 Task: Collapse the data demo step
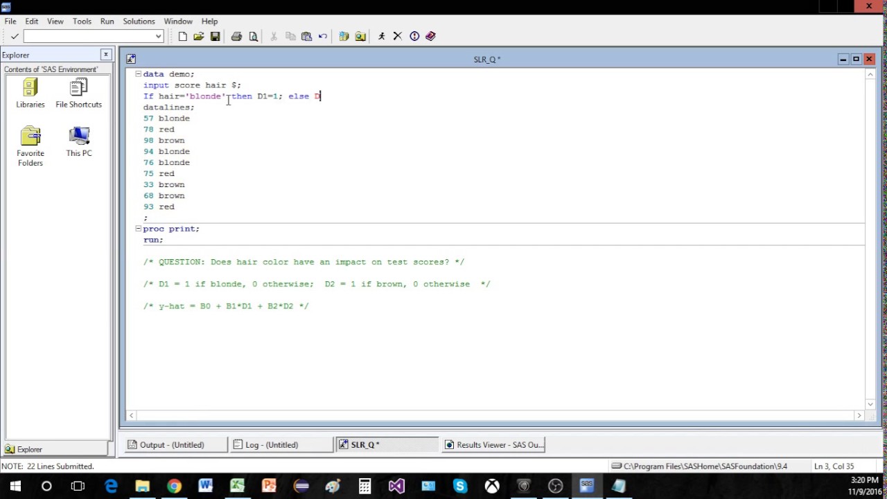tap(138, 73)
